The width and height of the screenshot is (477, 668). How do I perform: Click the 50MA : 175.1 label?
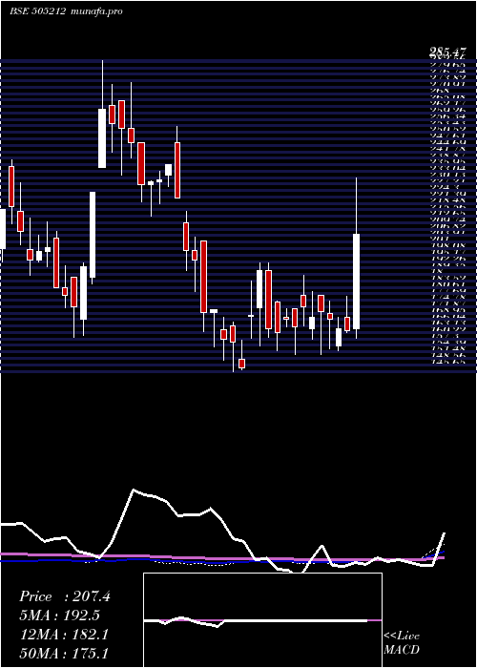64,654
